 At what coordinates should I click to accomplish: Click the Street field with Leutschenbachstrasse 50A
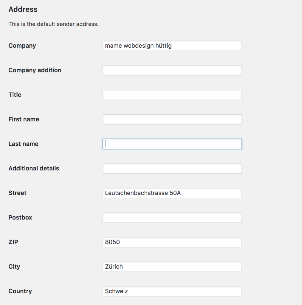pos(172,193)
